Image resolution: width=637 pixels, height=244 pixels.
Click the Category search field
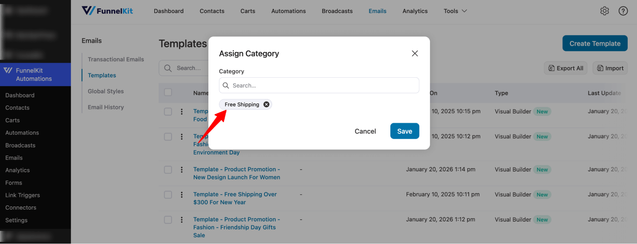click(x=319, y=85)
